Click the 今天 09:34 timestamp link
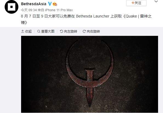This screenshot has width=163, height=113. 29,10
